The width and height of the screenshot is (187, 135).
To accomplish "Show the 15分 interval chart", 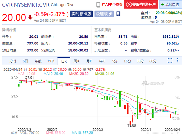I will coord(128,61).
